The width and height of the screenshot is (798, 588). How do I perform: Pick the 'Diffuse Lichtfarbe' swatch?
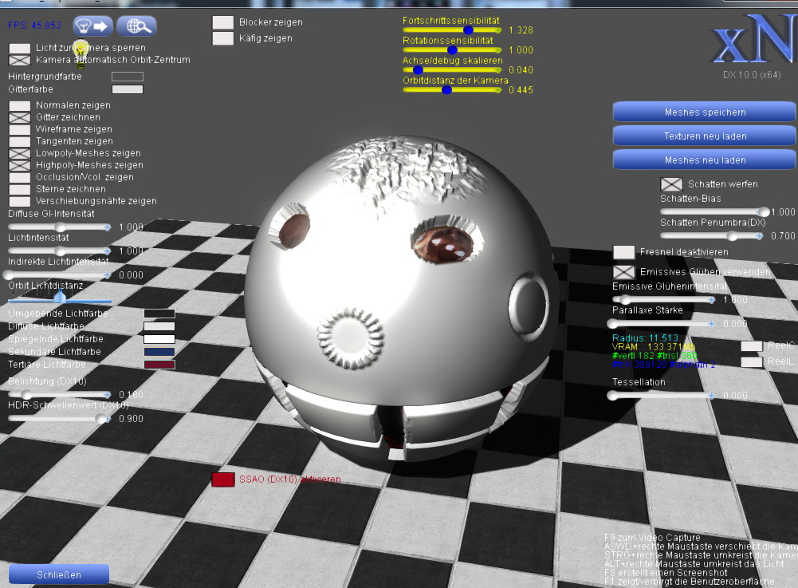coord(159,326)
